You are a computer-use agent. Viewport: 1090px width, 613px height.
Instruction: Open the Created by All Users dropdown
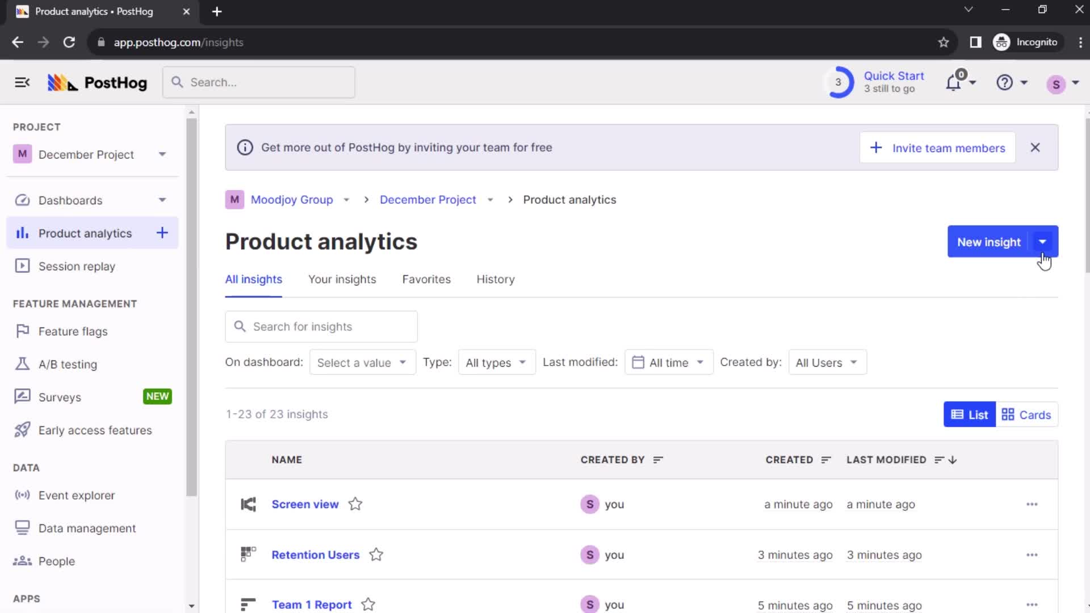point(827,362)
